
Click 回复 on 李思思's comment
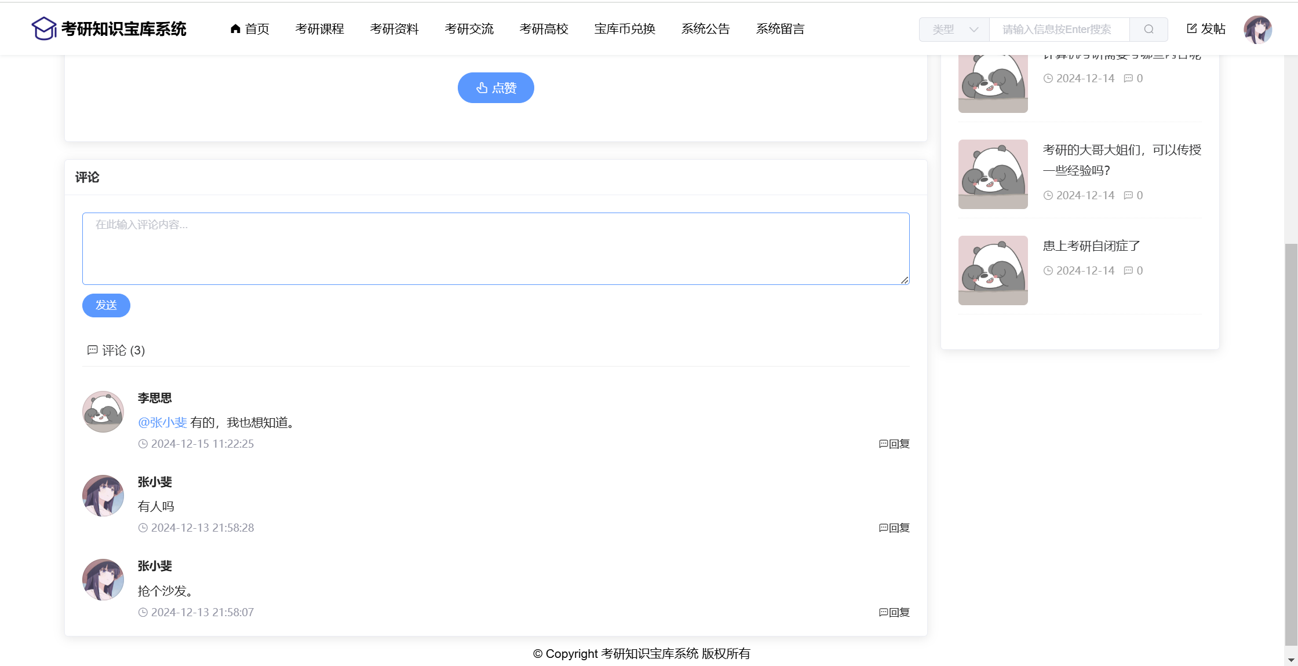(894, 444)
